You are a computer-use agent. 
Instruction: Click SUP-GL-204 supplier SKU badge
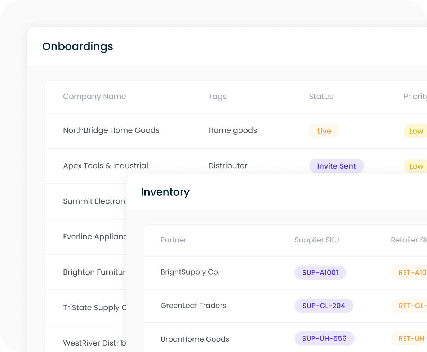click(324, 306)
